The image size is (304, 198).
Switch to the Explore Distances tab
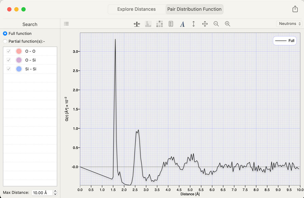point(136,9)
